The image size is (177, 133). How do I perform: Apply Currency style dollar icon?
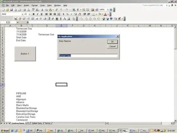pyautogui.click(x=64, y=14)
